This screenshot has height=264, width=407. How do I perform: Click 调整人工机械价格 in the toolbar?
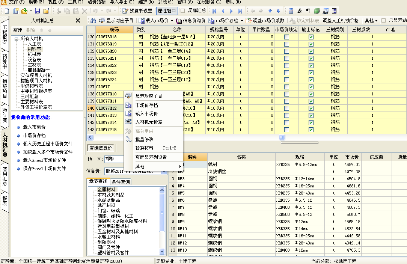(x=341, y=21)
